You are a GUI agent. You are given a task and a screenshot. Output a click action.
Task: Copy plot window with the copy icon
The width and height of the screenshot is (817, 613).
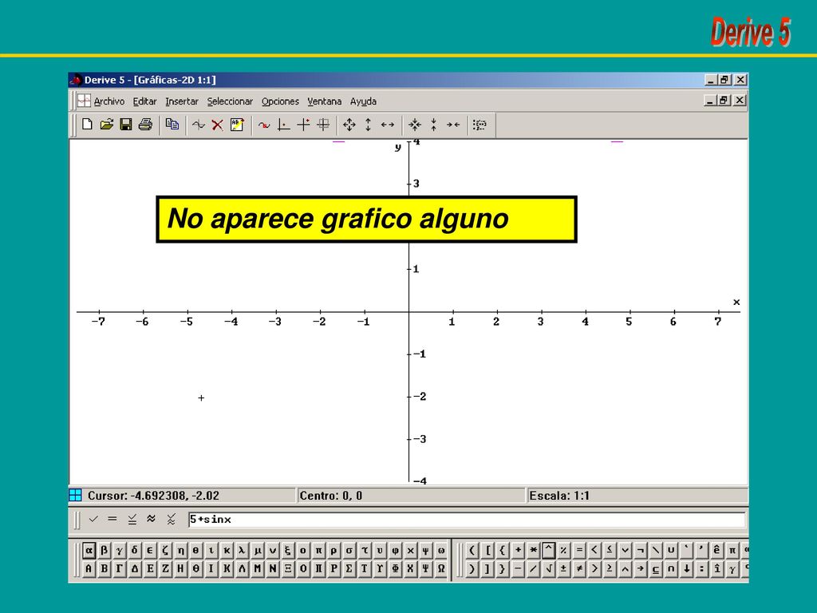[172, 125]
